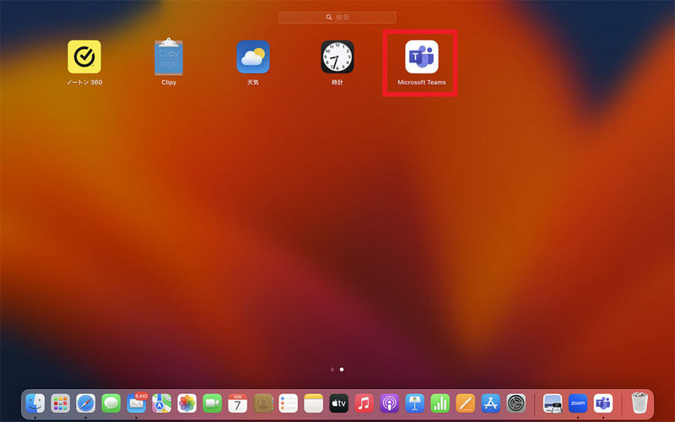Launch FaceTime from the Dock

tap(213, 403)
